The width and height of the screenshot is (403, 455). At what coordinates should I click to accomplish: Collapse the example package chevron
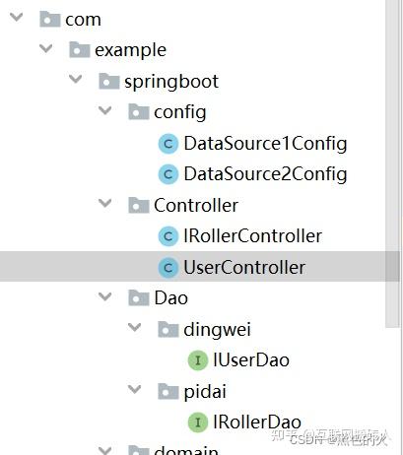46,48
